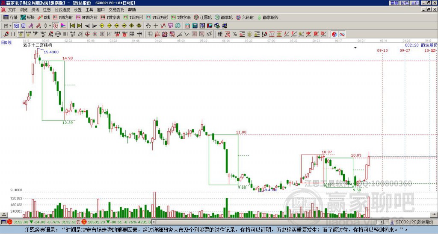438x234 pixels.
Task: Open the 工具 menu
Action: pyautogui.click(x=89, y=10)
